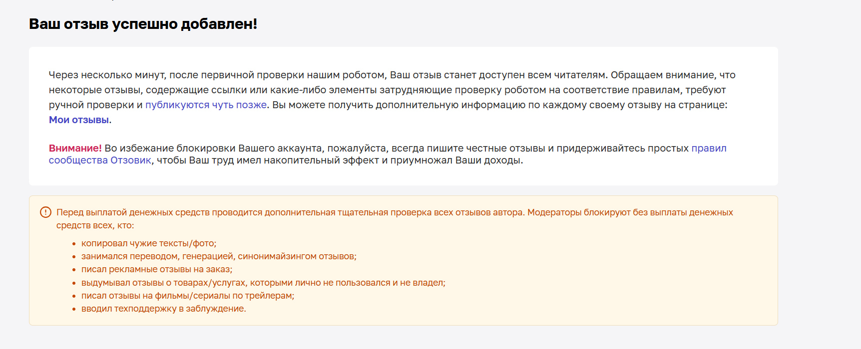Select the bullet "писал рекламные отзывы на заказ;"
This screenshot has height=349, width=861.
(x=157, y=269)
